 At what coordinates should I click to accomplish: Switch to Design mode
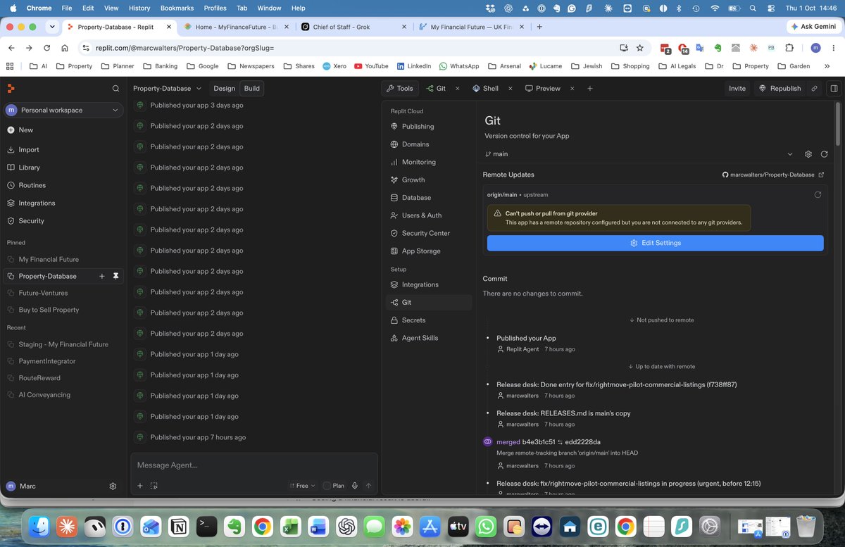click(224, 89)
